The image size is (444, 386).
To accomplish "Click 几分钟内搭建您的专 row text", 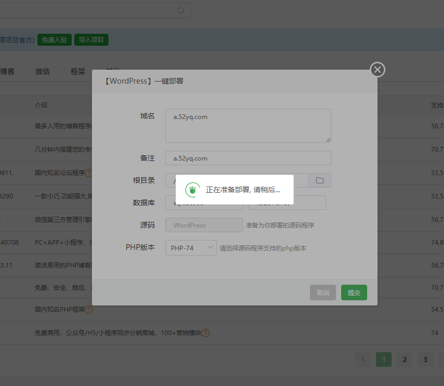I will point(63,149).
